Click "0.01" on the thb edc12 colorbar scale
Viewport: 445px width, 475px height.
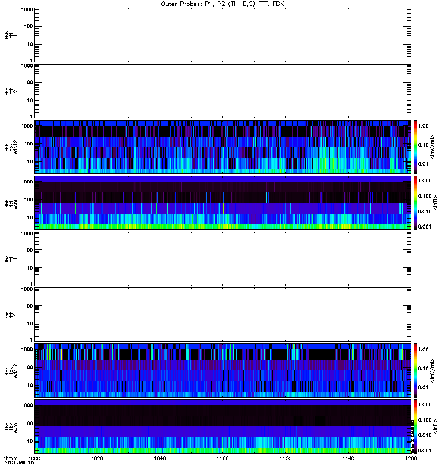pos(424,164)
